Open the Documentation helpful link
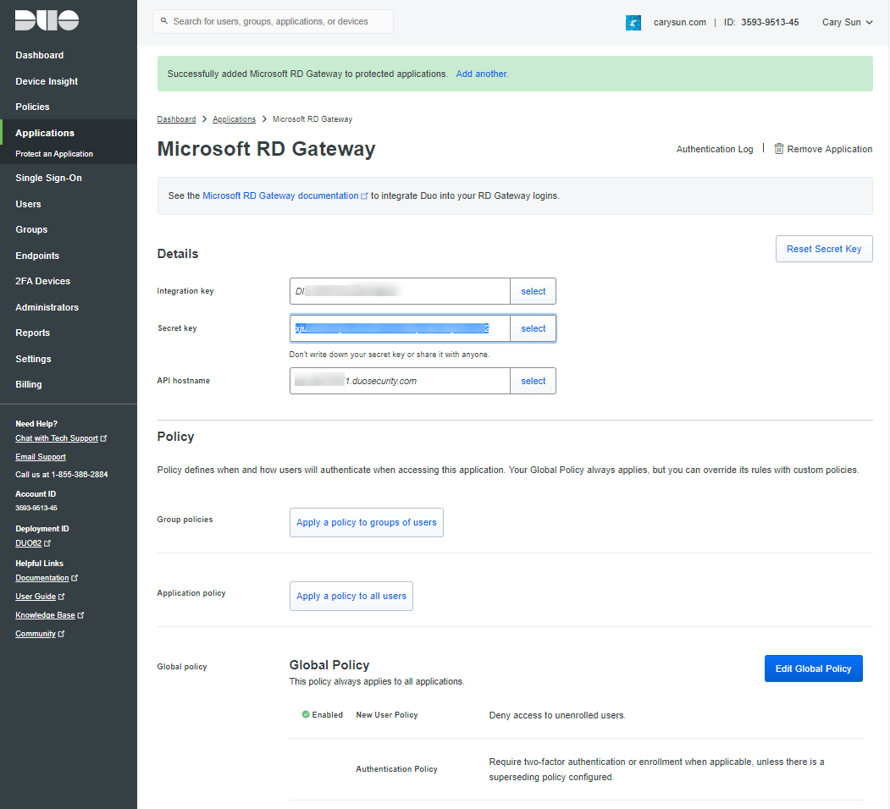The width and height of the screenshot is (890, 809). (42, 578)
